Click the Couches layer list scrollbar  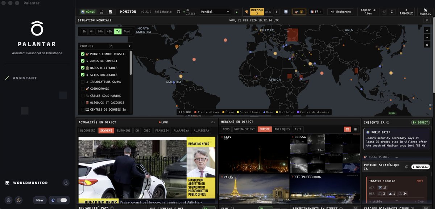coord(130,62)
